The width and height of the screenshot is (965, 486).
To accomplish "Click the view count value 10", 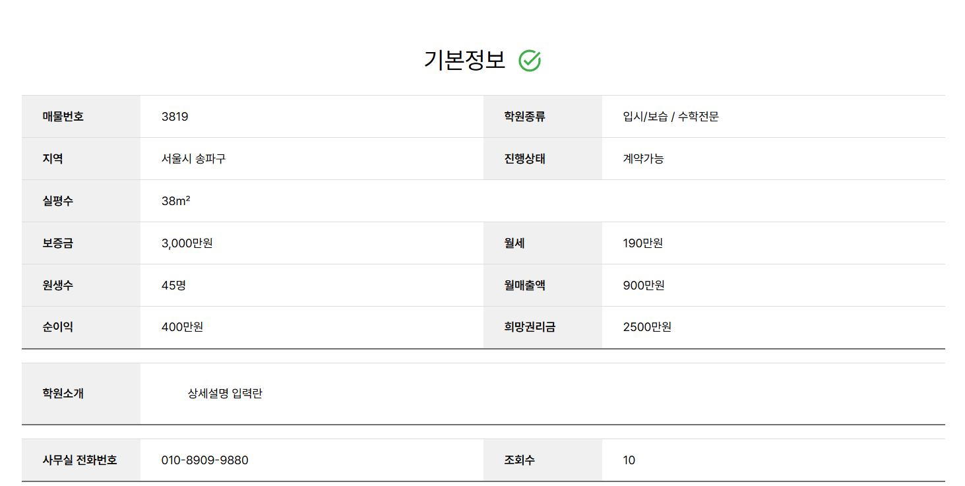I will coord(629,460).
